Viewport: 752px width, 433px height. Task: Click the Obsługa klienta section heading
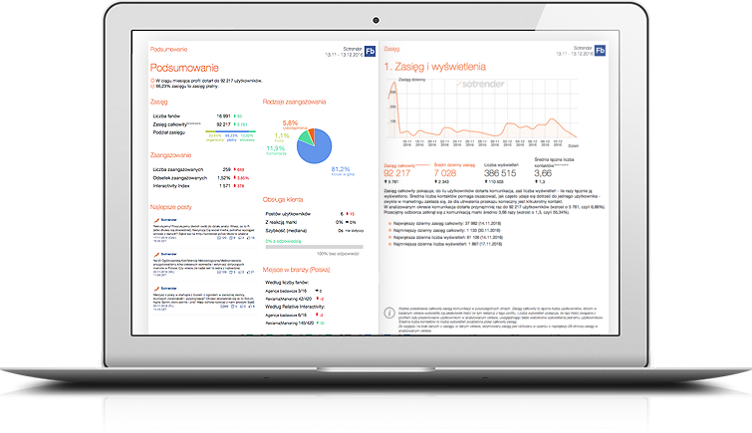tap(283, 202)
